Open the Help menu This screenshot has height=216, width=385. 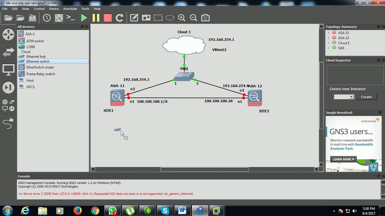pyautogui.click(x=97, y=9)
